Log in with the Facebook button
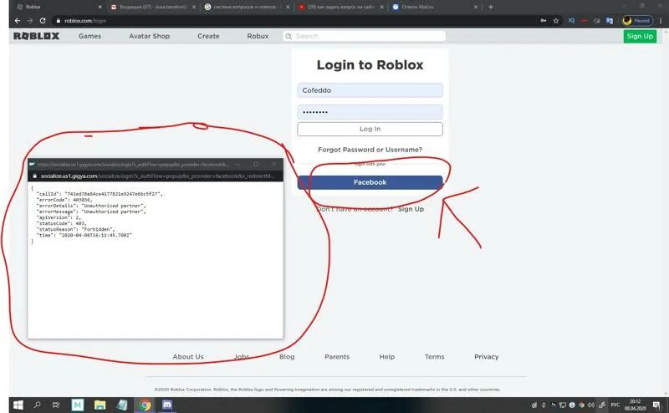The image size is (669, 413). coord(370,182)
